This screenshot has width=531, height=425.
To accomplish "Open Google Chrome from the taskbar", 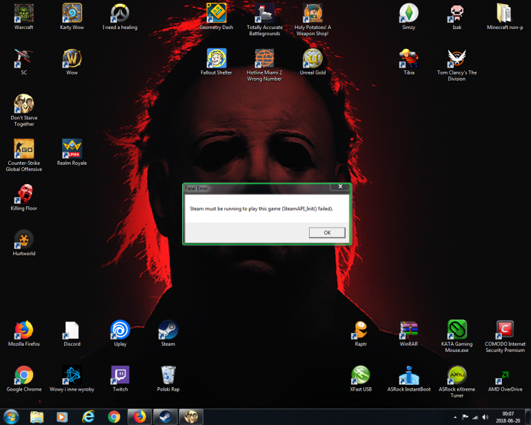I will (114, 417).
